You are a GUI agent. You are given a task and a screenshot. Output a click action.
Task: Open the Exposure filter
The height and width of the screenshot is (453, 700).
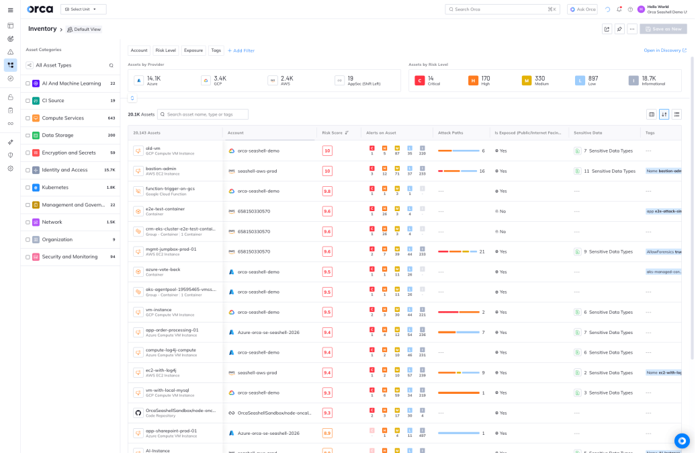point(193,50)
